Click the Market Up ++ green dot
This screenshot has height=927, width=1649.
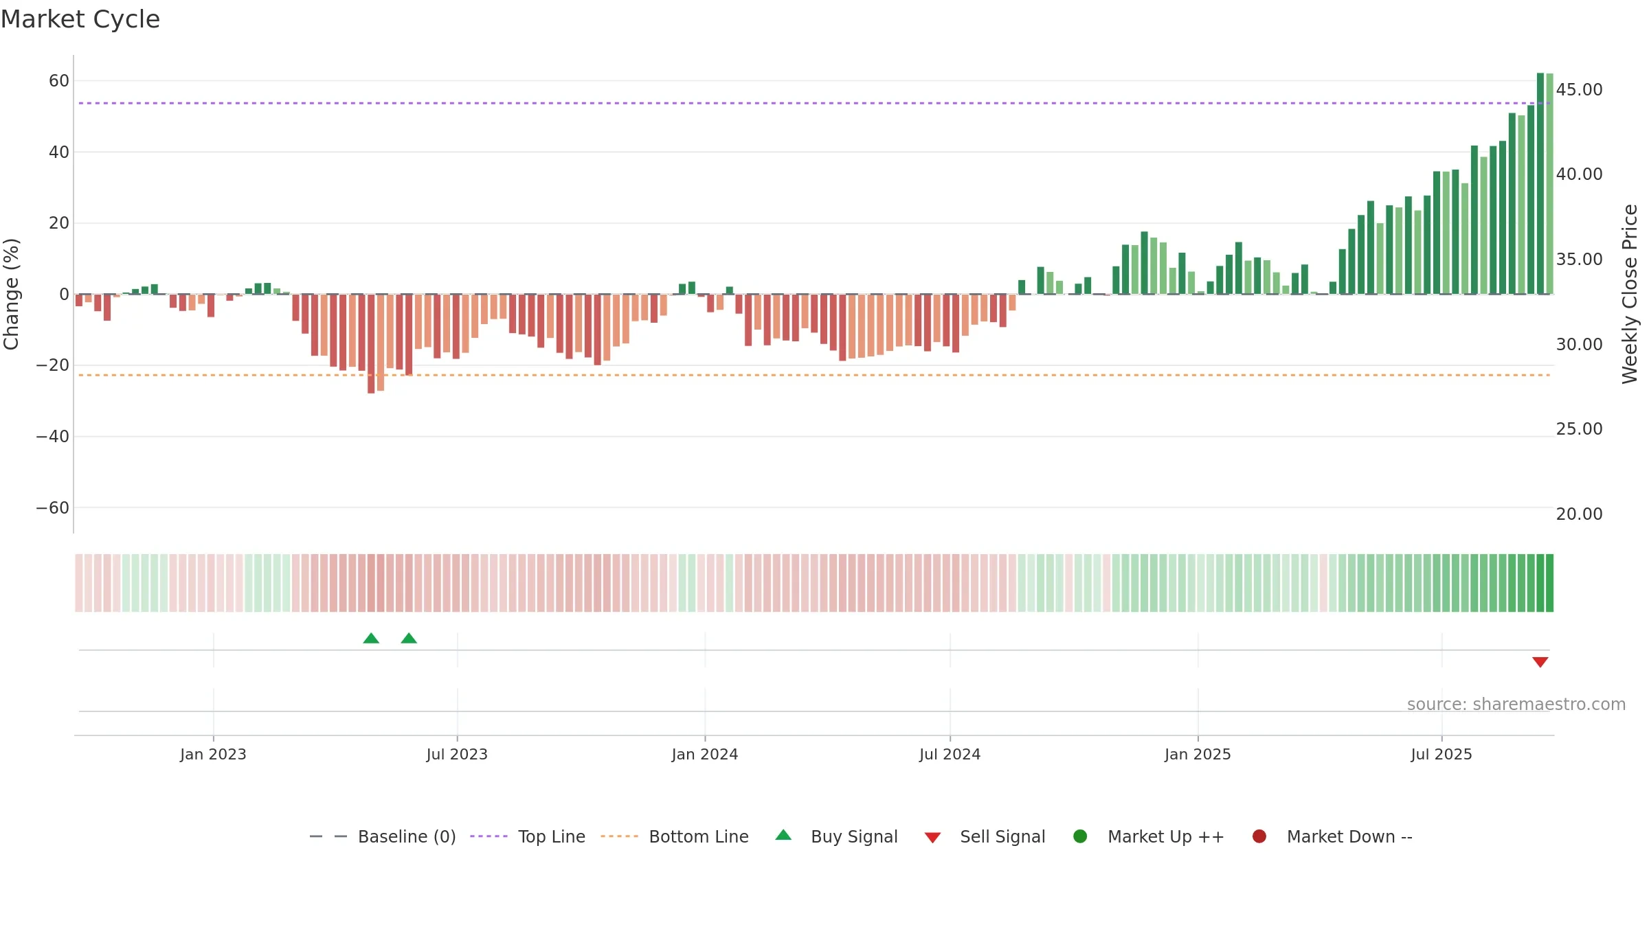coord(1080,836)
